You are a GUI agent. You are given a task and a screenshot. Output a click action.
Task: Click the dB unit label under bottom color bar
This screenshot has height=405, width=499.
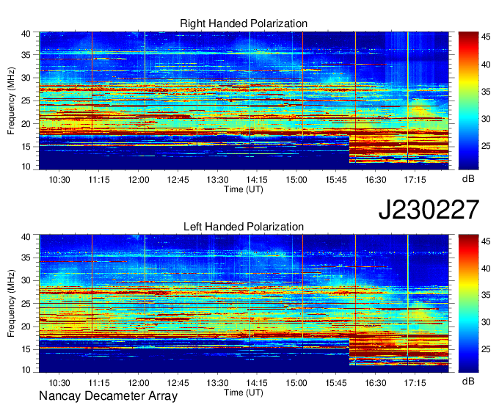point(468,381)
